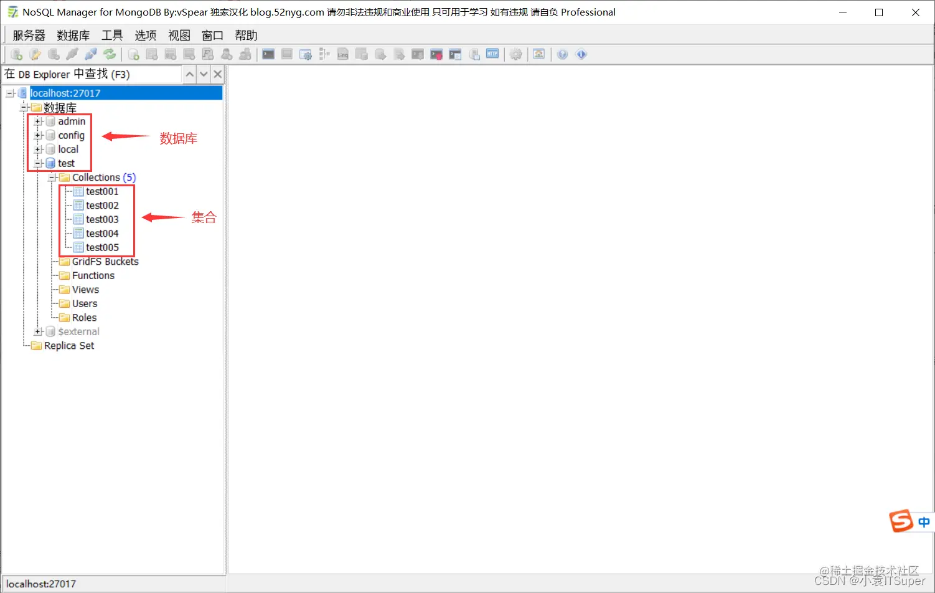Viewport: 935px width, 593px height.
Task: Select the GridFS Buckets folder
Action: (105, 262)
